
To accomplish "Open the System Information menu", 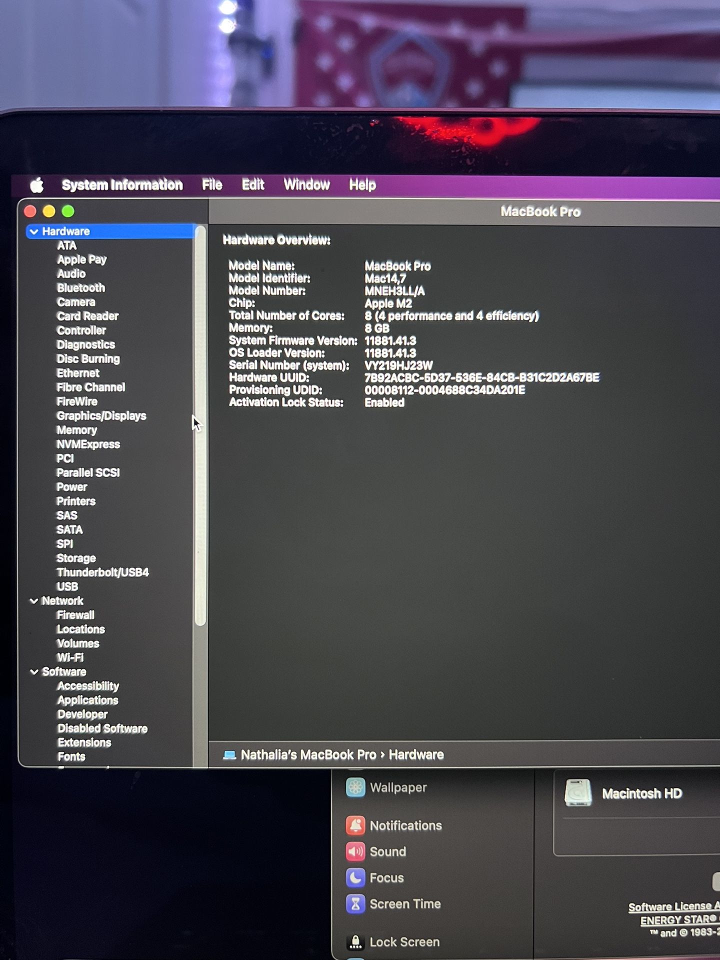I will pyautogui.click(x=122, y=185).
